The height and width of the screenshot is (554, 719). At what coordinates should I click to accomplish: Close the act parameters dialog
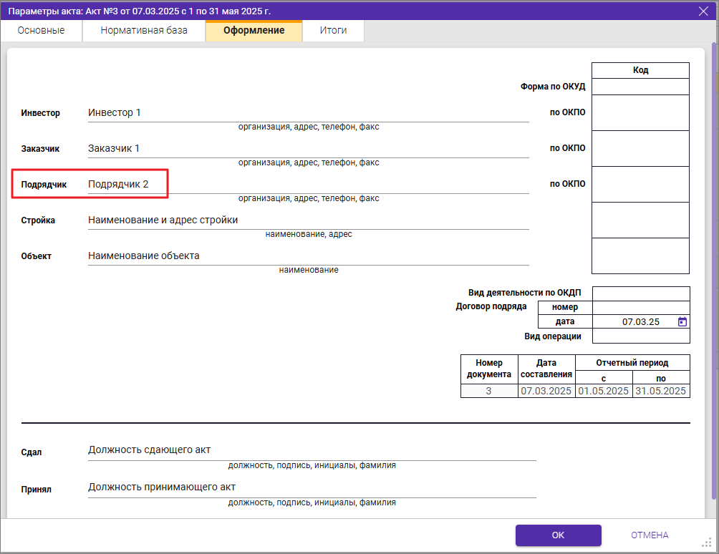pyautogui.click(x=703, y=11)
